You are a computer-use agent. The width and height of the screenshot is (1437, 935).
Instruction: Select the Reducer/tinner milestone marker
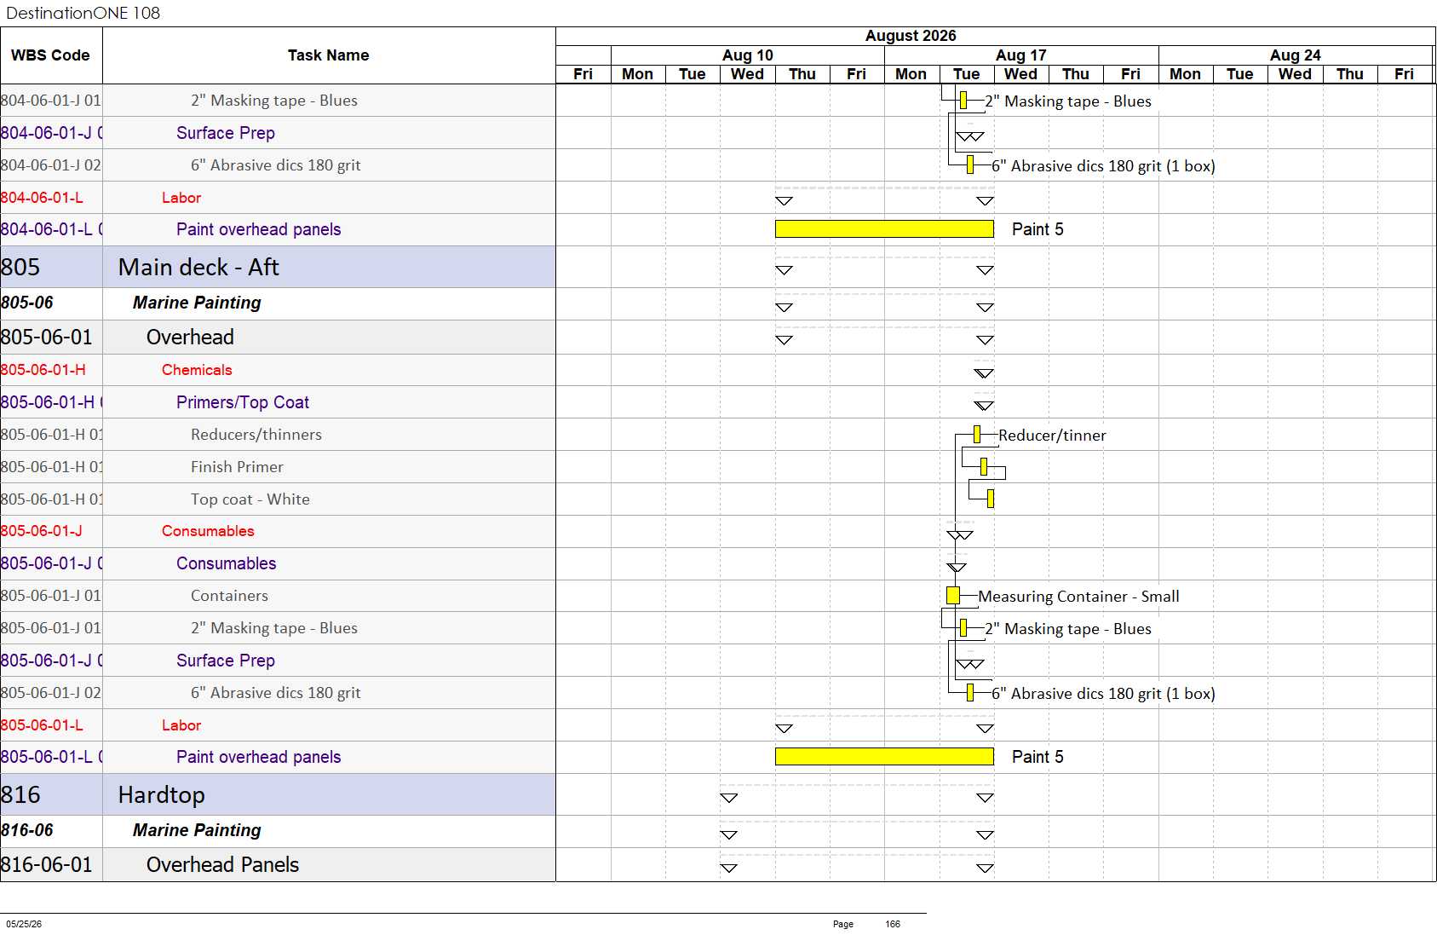(977, 434)
